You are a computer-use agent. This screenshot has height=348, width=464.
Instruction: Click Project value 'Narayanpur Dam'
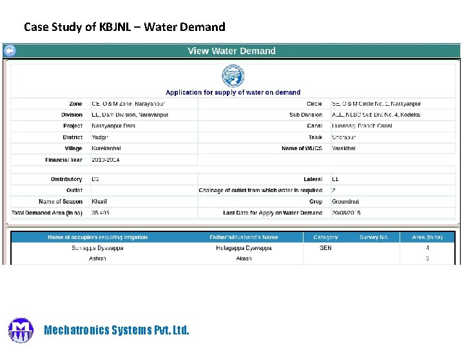click(x=113, y=126)
